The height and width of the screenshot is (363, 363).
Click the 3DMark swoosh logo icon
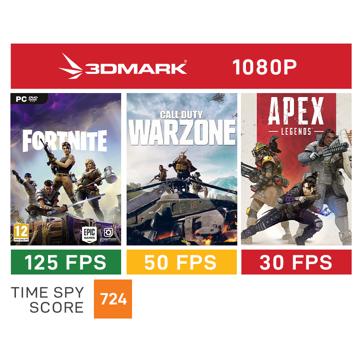coord(71,66)
